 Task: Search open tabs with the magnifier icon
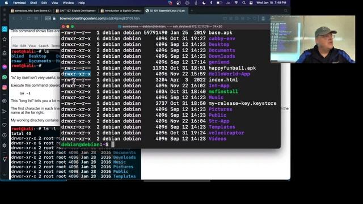285,11
